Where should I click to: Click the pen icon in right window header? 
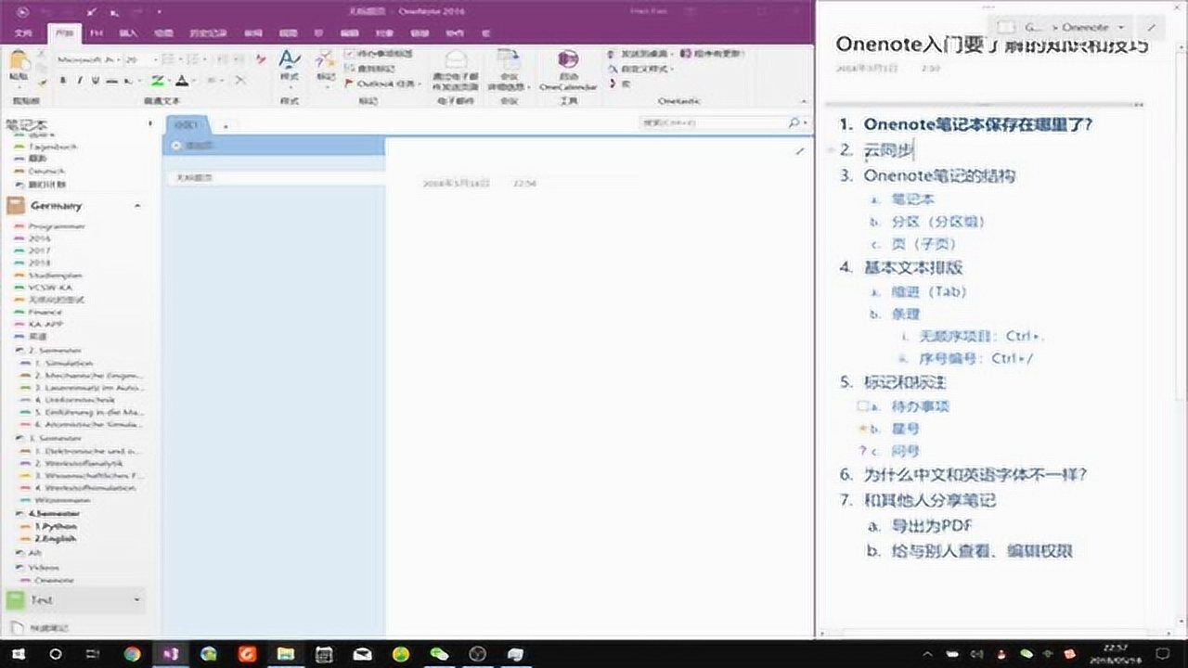(1152, 28)
